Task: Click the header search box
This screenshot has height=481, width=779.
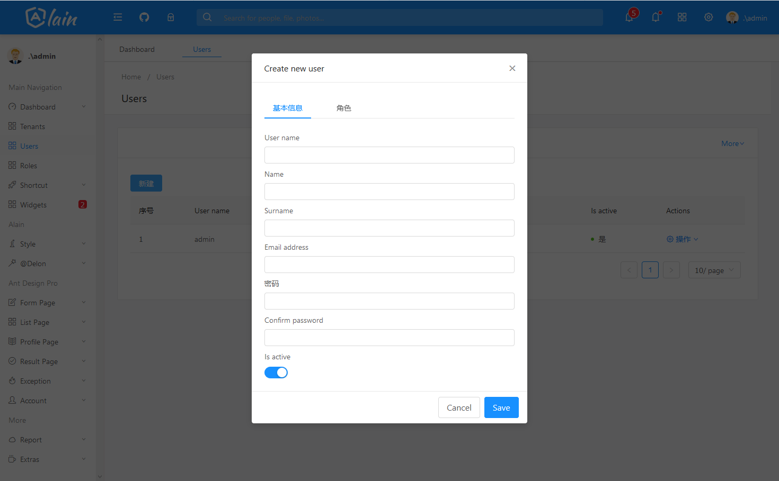Action: tap(400, 17)
